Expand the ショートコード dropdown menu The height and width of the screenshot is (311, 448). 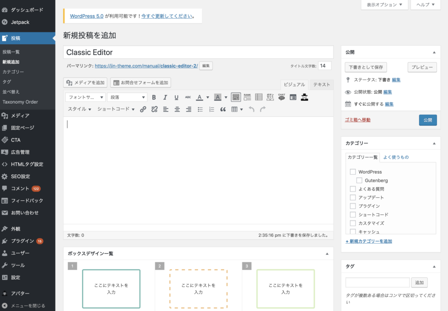pos(116,109)
